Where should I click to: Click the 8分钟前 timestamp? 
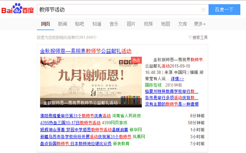(197, 116)
